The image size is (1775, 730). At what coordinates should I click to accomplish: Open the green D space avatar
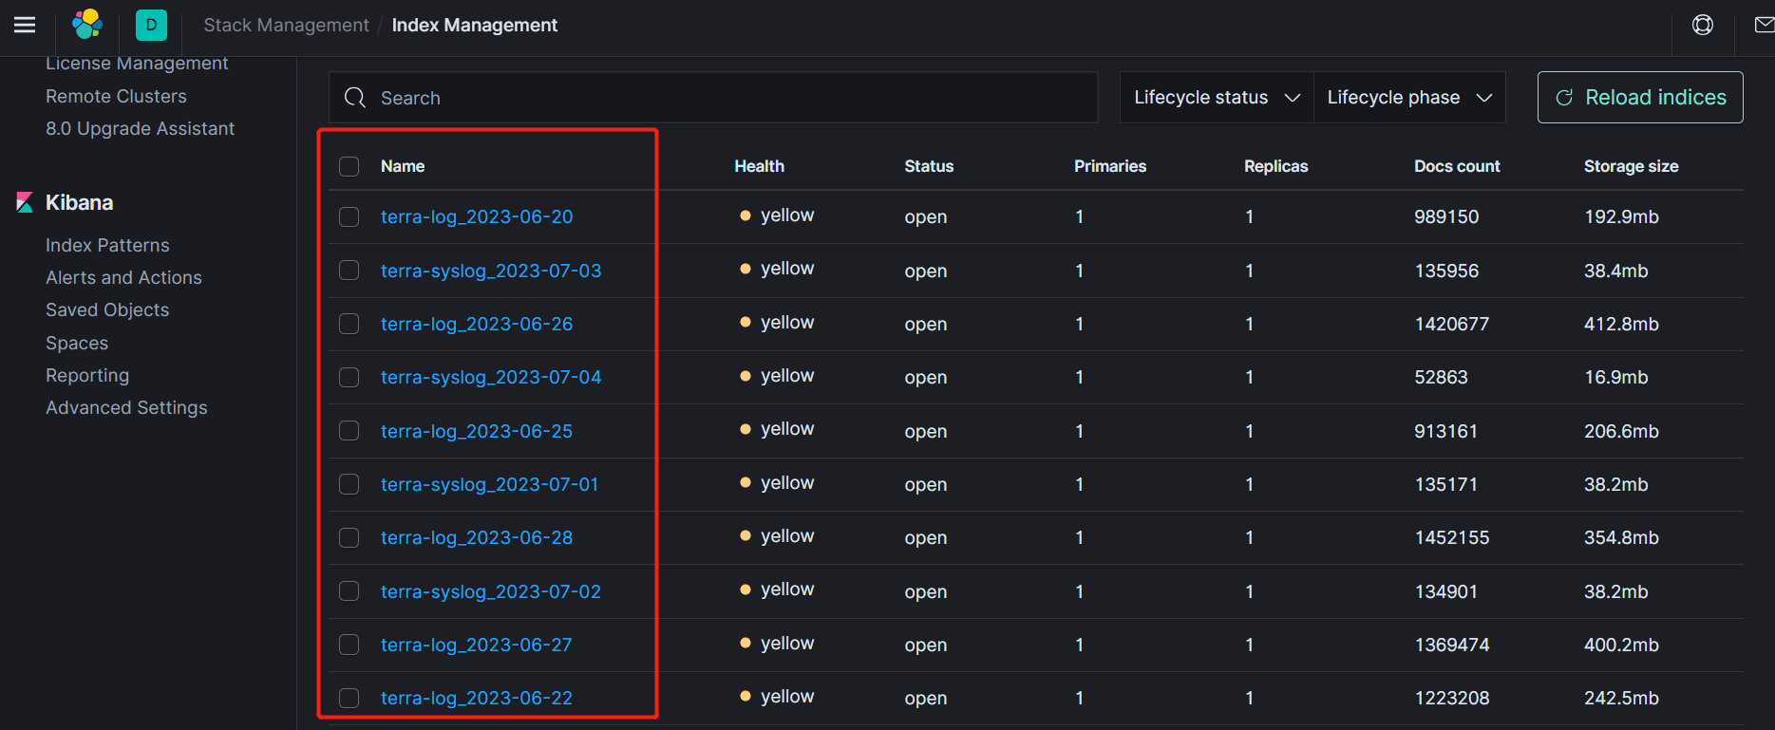pos(151,25)
